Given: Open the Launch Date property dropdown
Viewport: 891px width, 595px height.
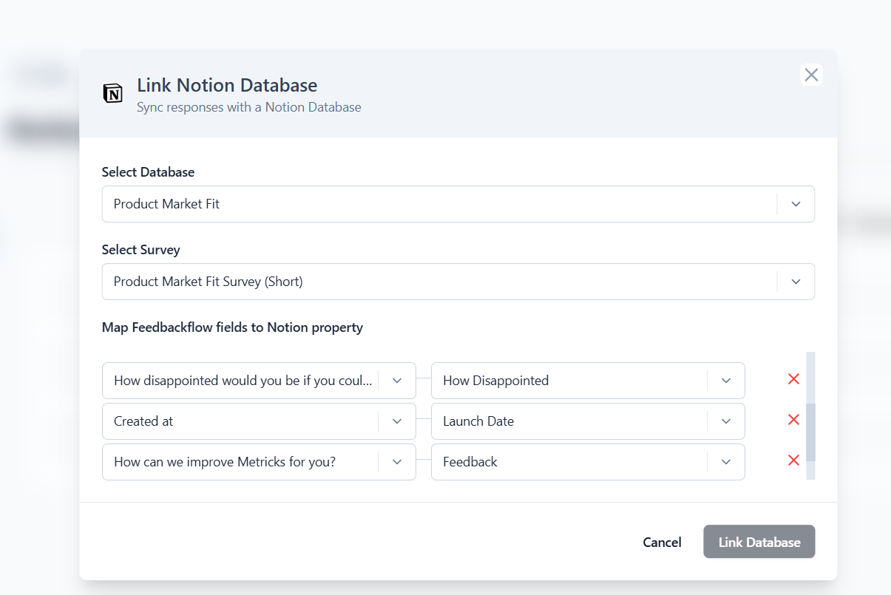Looking at the screenshot, I should [725, 421].
